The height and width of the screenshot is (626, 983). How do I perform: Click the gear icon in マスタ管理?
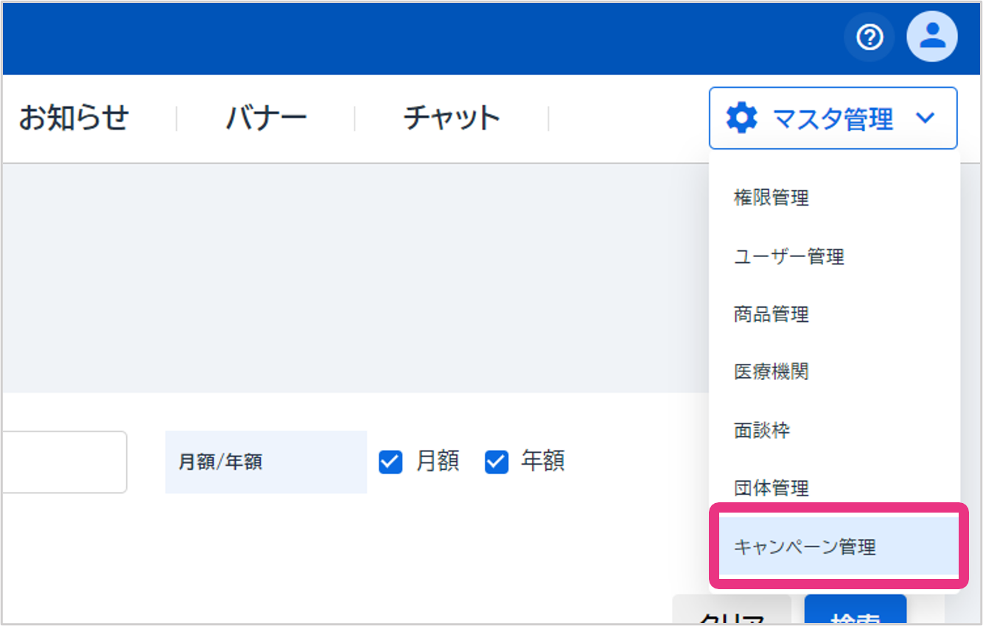tap(741, 118)
